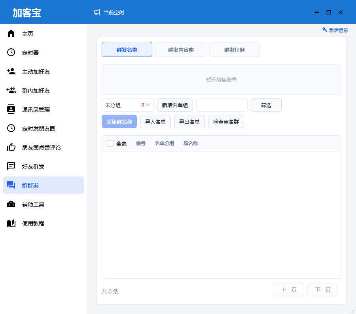The width and height of the screenshot is (356, 314).
Task: Click the key icon next to 激活信息
Action: [325, 30]
